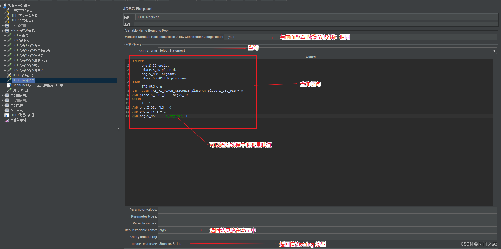Select the JDBC-连接池配置 tree item label

tap(25, 75)
